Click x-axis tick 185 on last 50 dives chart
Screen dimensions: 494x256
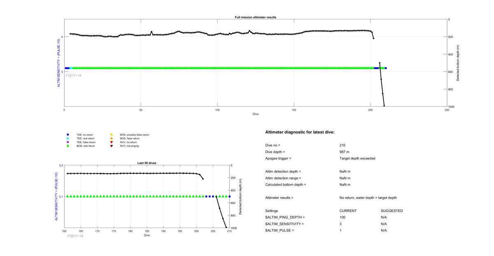[x=147, y=231]
